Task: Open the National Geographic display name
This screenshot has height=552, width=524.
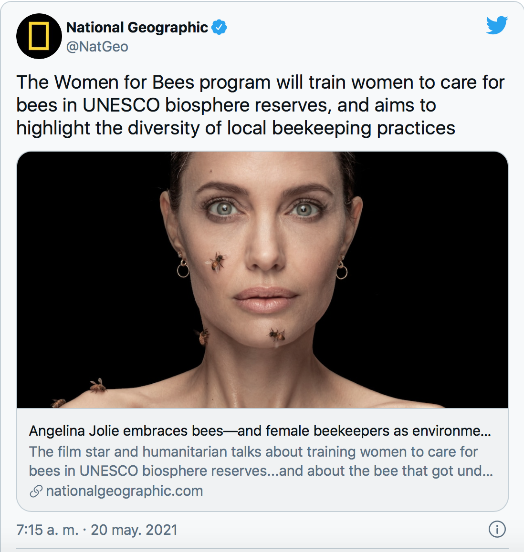Action: click(137, 28)
